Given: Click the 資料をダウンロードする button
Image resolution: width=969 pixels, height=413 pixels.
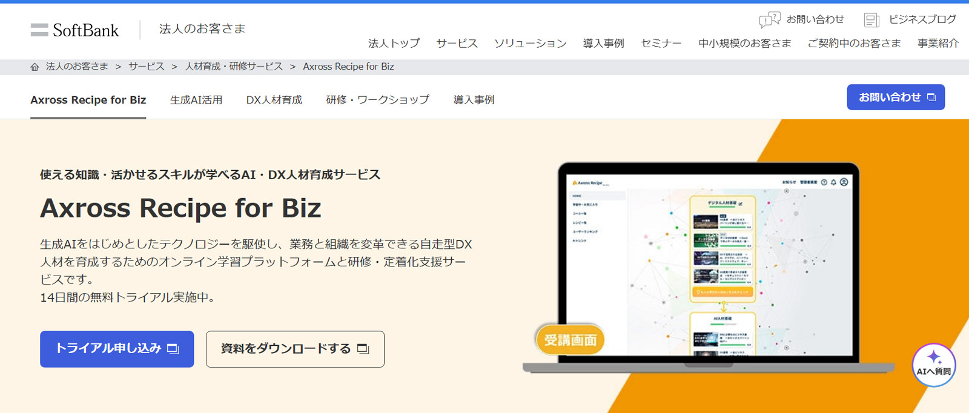Looking at the screenshot, I should pos(295,349).
